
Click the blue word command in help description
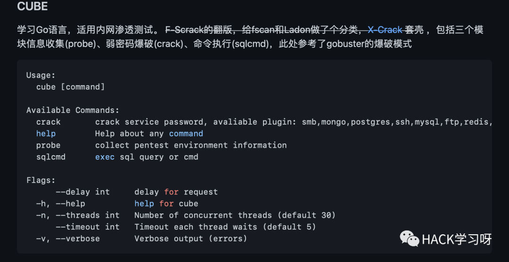coord(186,134)
